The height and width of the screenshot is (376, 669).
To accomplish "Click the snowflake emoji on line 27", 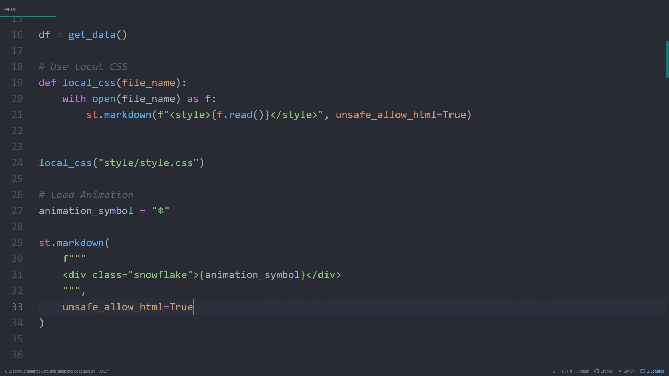I will point(160,211).
